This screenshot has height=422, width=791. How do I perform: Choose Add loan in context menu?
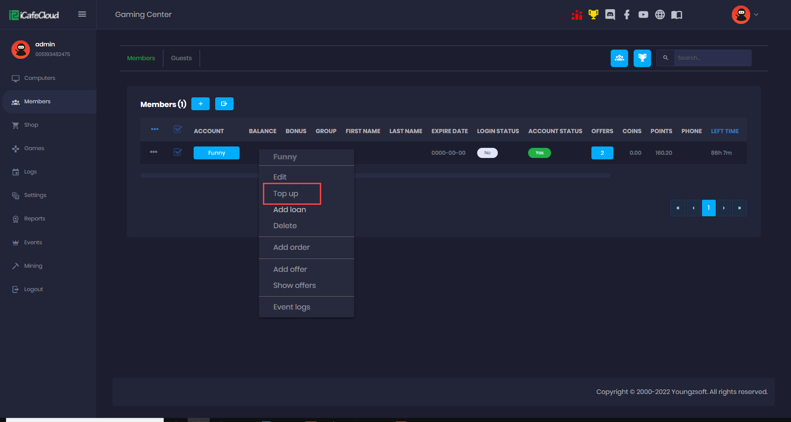click(290, 210)
